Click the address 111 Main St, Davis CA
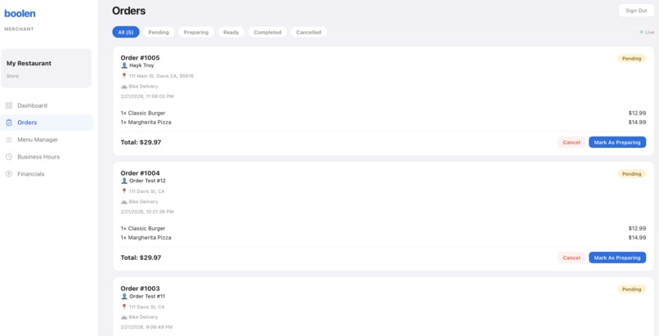This screenshot has width=659, height=336. [x=161, y=76]
